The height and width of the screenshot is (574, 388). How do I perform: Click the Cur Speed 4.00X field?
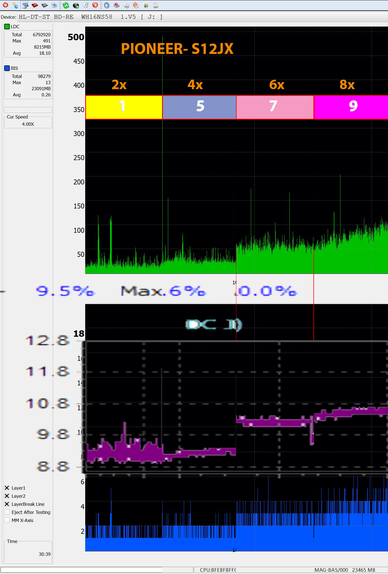(28, 124)
